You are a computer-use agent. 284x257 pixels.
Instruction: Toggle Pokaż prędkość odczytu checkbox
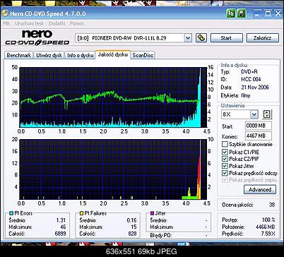tap(225, 173)
